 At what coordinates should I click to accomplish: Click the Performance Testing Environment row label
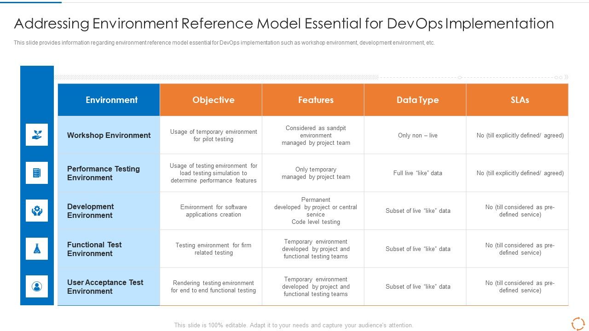click(x=109, y=173)
